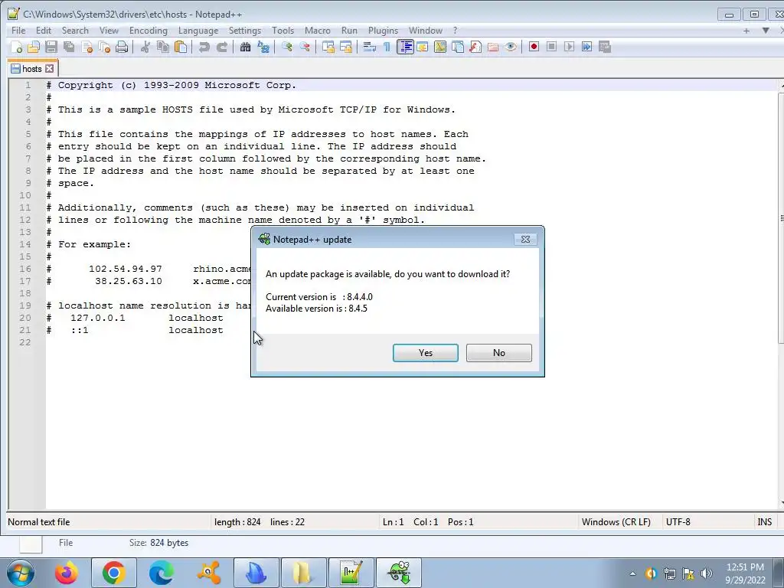
Task: Click the Undo arrow icon
Action: coord(204,47)
